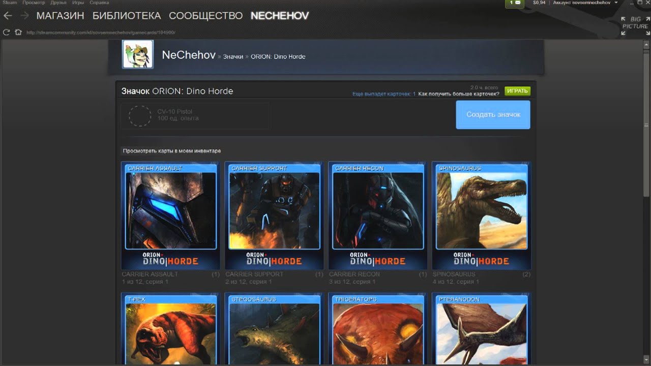Open the green inbox mail notification icon
Screen dimensions: 651x366
point(515,3)
